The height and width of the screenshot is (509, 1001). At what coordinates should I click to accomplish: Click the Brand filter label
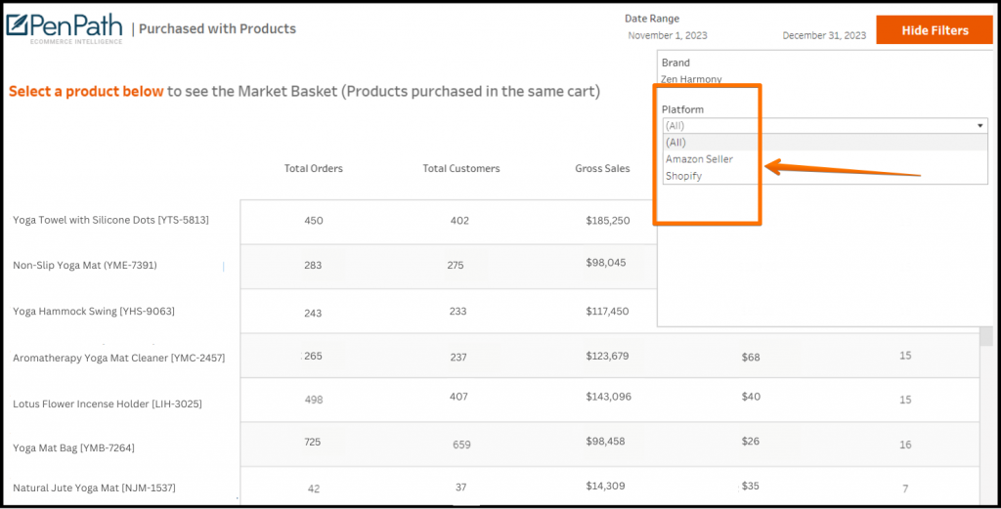[x=675, y=63]
